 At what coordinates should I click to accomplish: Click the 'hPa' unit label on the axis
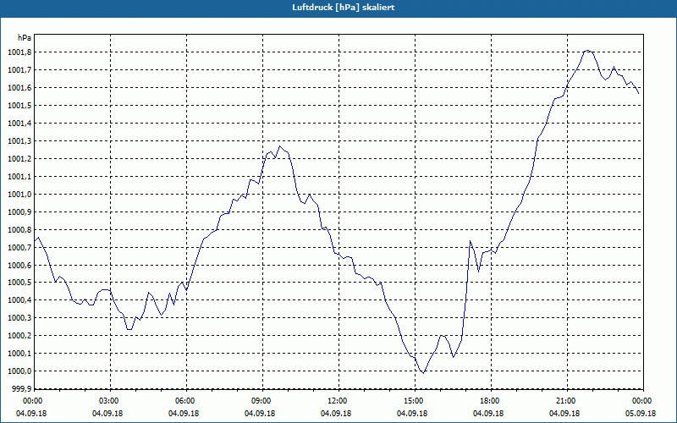coord(25,37)
